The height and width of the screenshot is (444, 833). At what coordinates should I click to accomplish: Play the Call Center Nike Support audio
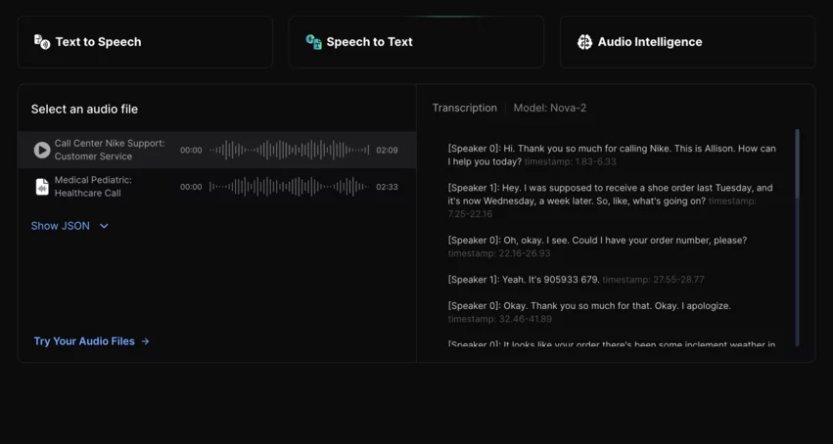42,151
